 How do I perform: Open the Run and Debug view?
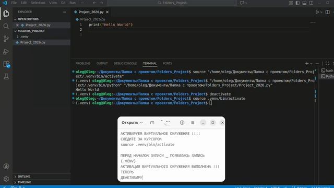pos(6,51)
